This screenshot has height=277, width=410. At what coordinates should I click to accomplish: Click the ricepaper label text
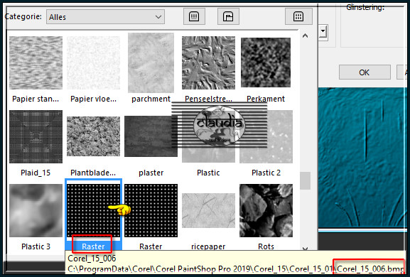(x=208, y=246)
